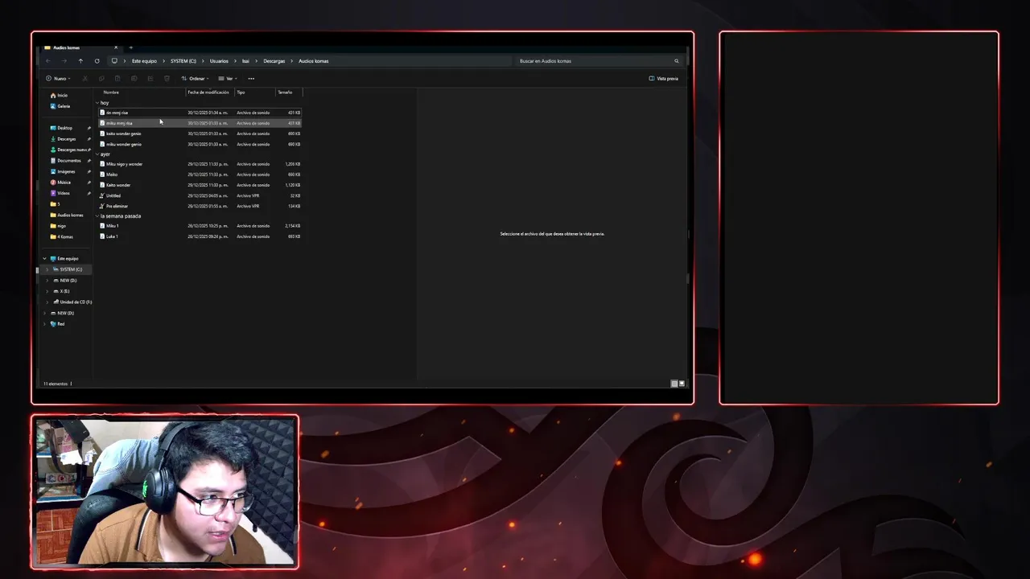Open Inicio in the sidebar
Viewport: 1030px width, 579px height.
pos(60,96)
